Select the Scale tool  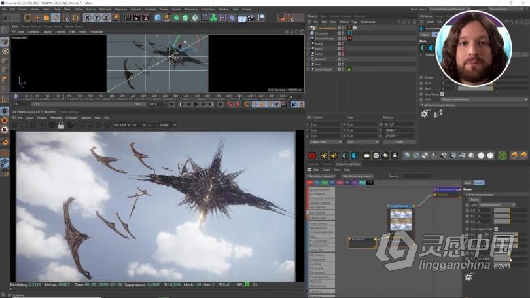tap(46, 18)
